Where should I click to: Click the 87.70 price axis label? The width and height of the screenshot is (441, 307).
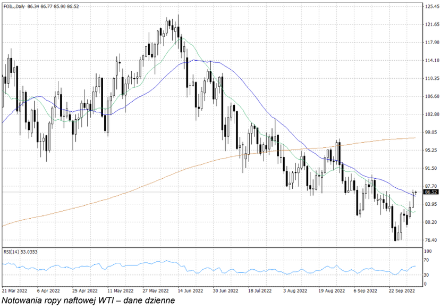(x=431, y=186)
